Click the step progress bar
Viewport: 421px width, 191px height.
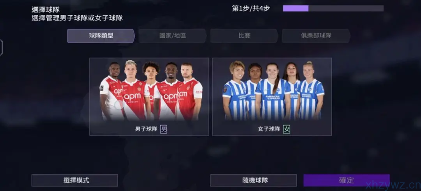(x=333, y=8)
